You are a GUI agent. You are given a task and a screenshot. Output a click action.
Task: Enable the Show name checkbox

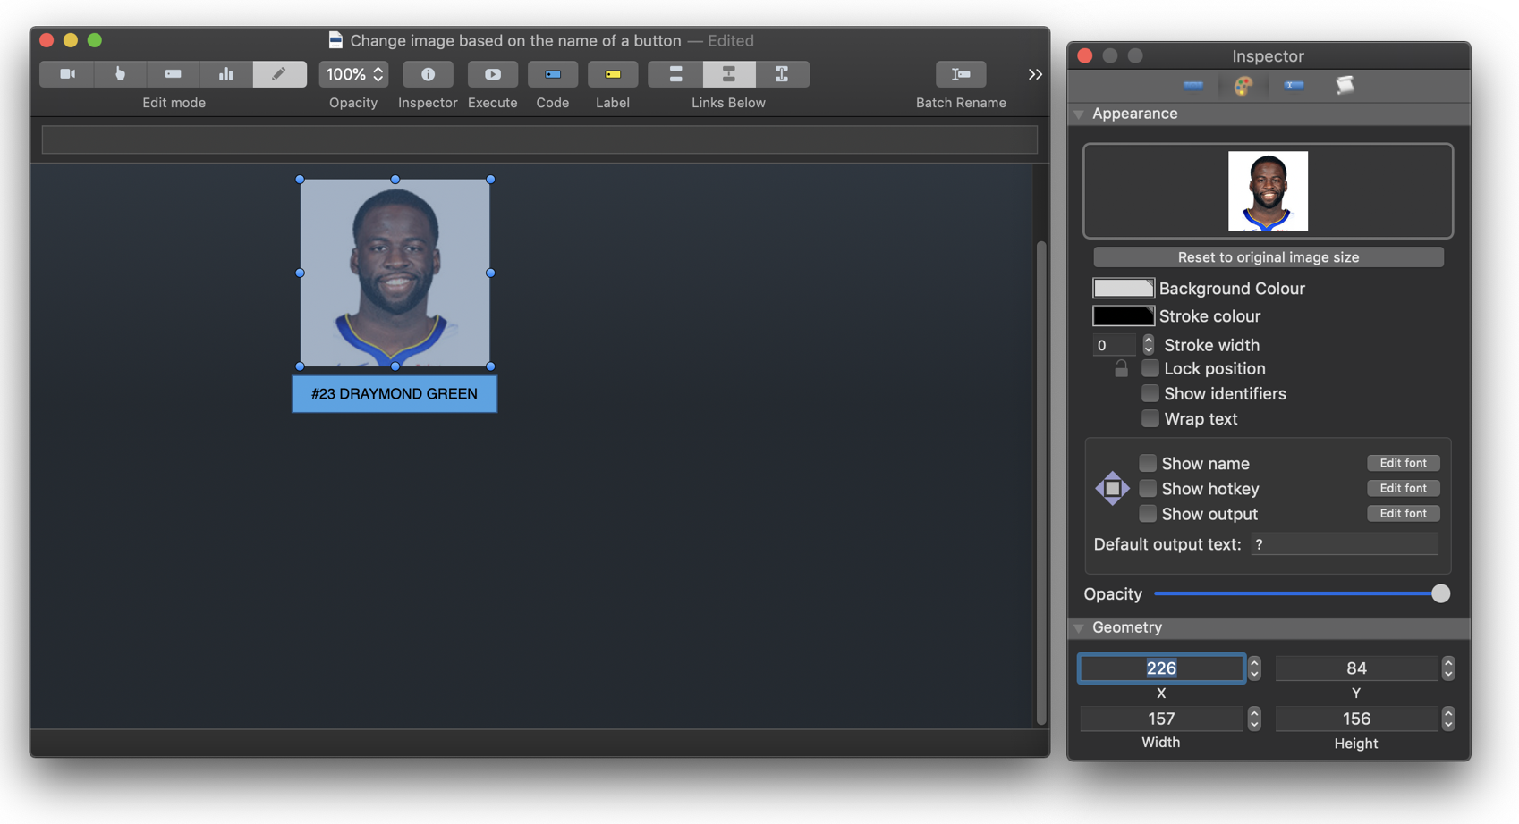coord(1148,463)
